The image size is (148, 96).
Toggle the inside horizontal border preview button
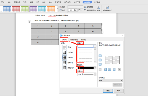(x=100, y=60)
